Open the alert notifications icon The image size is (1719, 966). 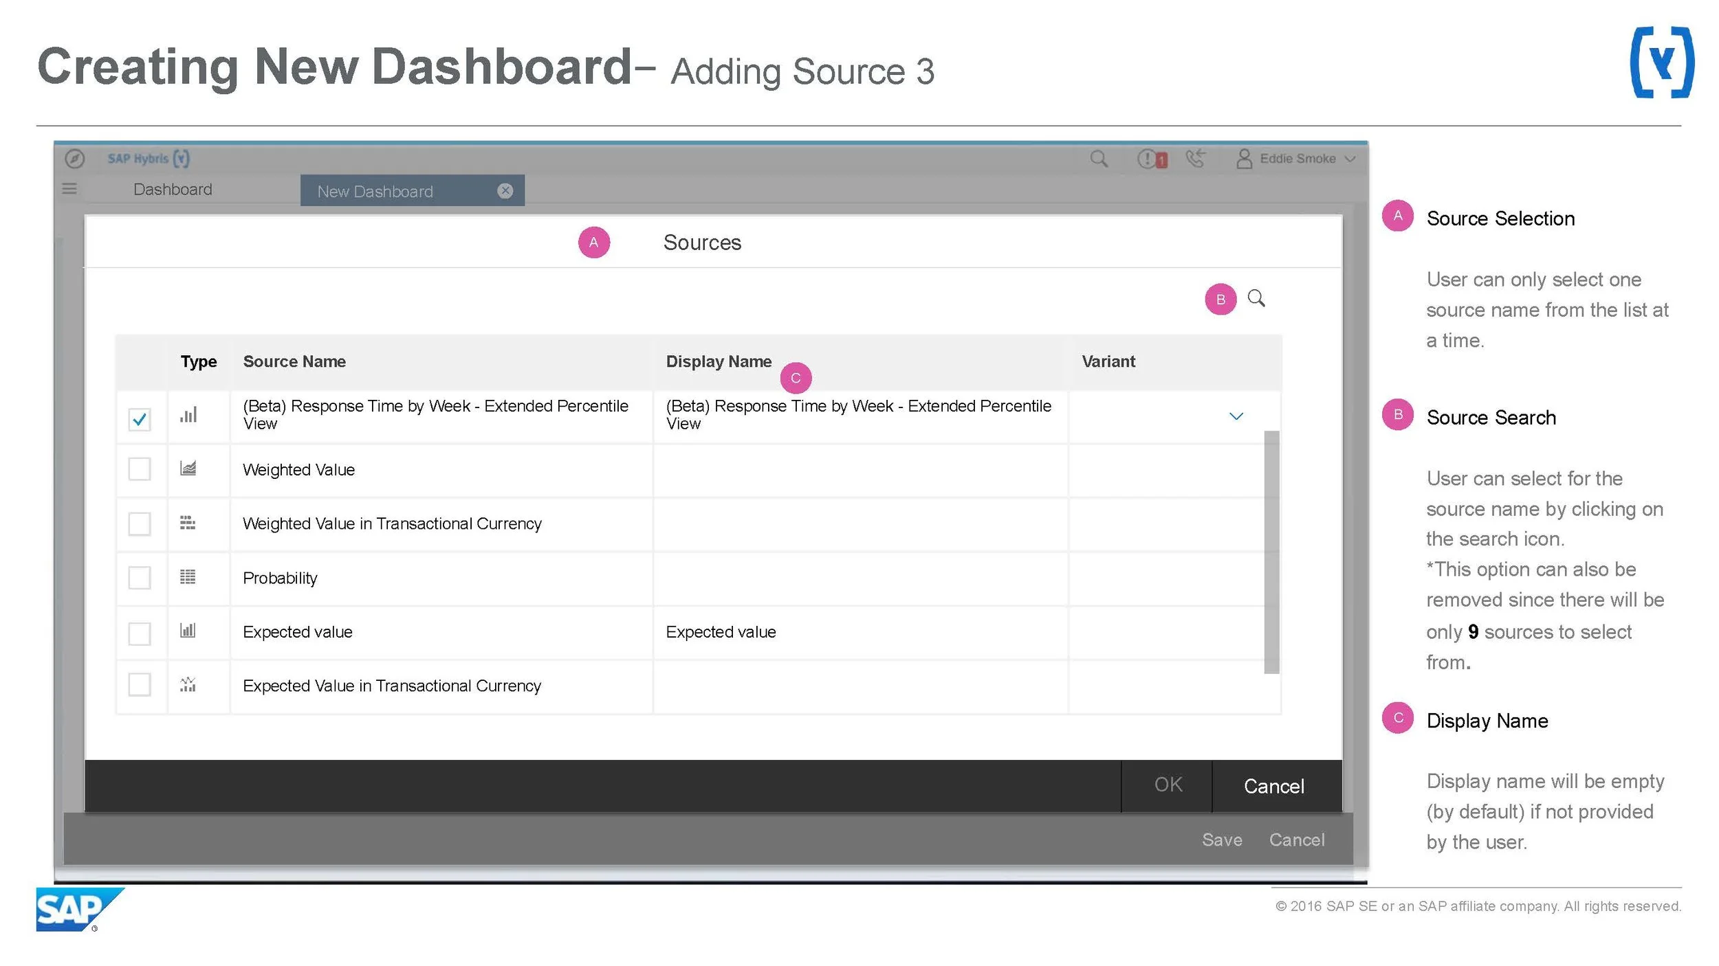[x=1152, y=159]
